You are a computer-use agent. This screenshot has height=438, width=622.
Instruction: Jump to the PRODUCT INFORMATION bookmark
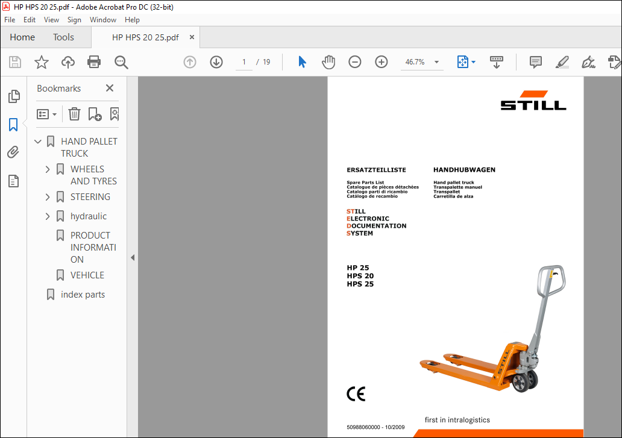pyautogui.click(x=93, y=248)
